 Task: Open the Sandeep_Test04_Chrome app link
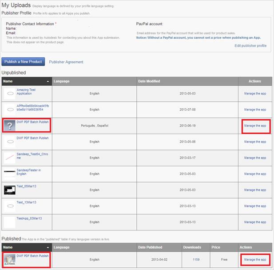click(x=32, y=156)
